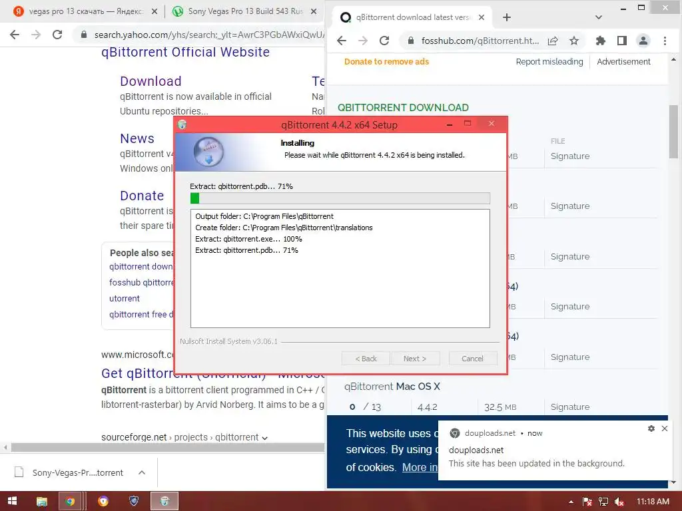Image resolution: width=682 pixels, height=511 pixels.
Task: Open File Explorer from taskbar
Action: pyautogui.click(x=42, y=502)
